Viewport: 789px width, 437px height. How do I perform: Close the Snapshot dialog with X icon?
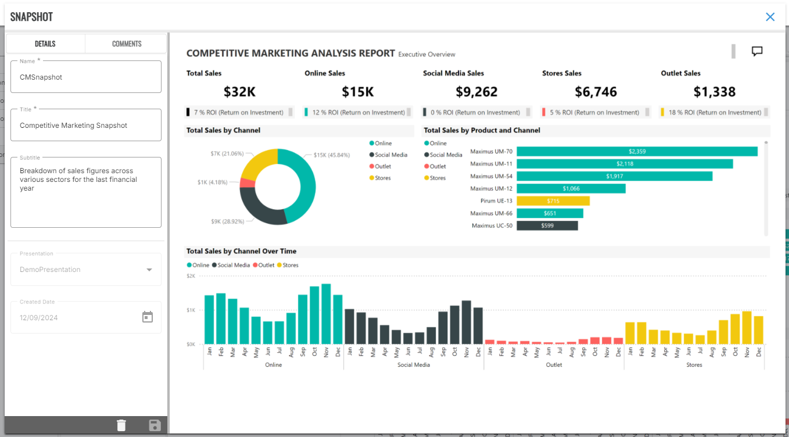pyautogui.click(x=770, y=17)
